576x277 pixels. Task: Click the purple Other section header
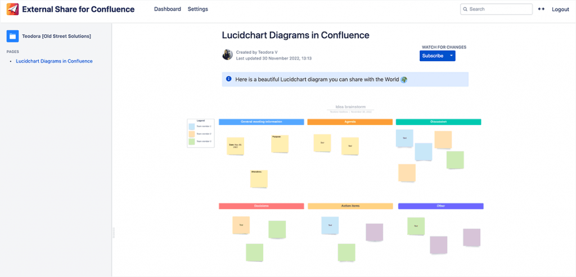(x=440, y=206)
